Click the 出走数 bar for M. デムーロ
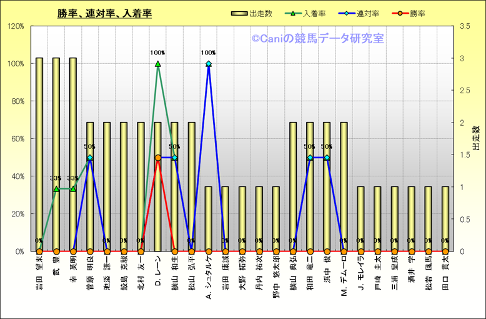Viewport: 486px width, 319px height. click(344, 186)
